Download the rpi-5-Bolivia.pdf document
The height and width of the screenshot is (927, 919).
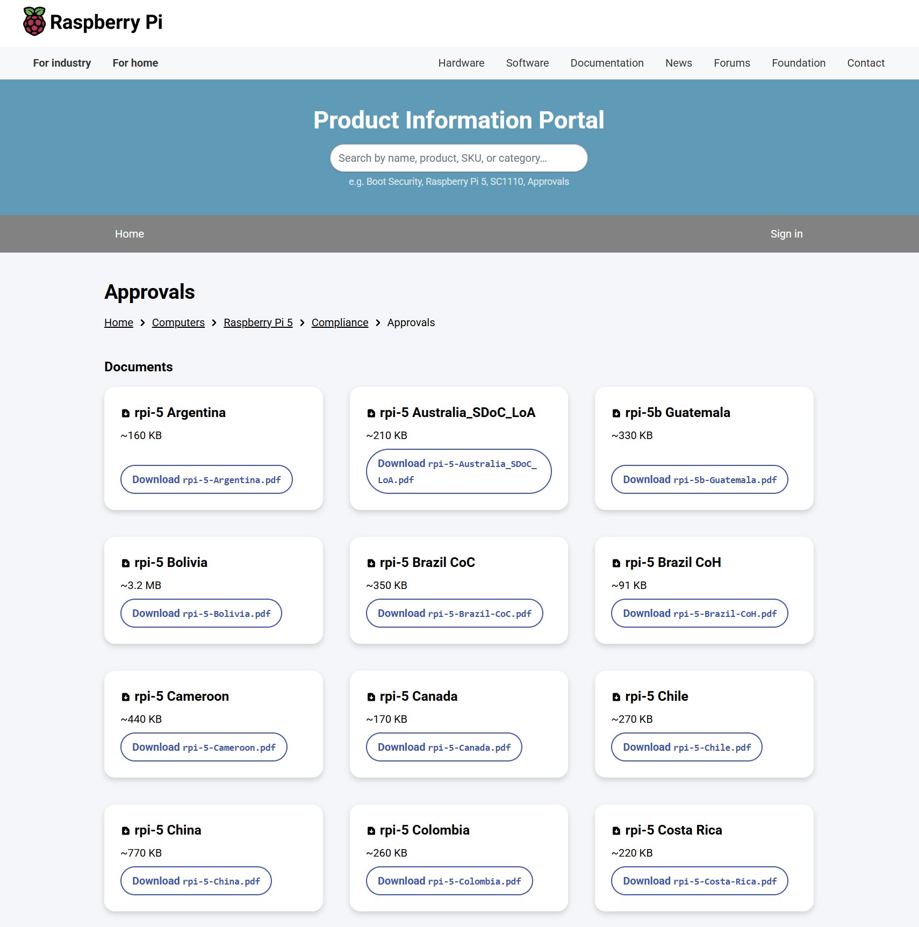201,613
